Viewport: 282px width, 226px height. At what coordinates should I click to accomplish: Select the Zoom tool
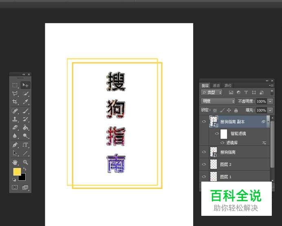tap(26, 162)
